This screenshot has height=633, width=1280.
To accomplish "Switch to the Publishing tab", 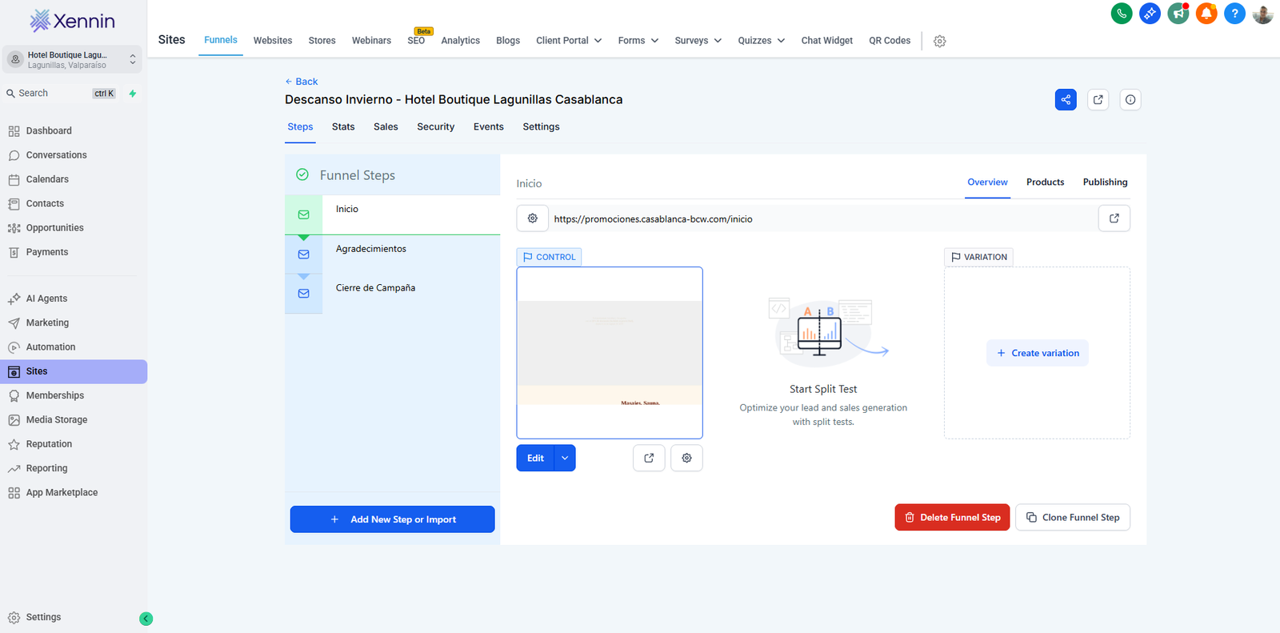I will coord(1105,182).
